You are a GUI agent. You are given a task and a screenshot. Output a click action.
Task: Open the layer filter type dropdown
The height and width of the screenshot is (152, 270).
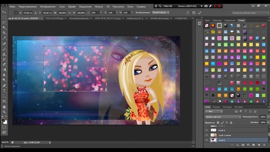coord(214,111)
